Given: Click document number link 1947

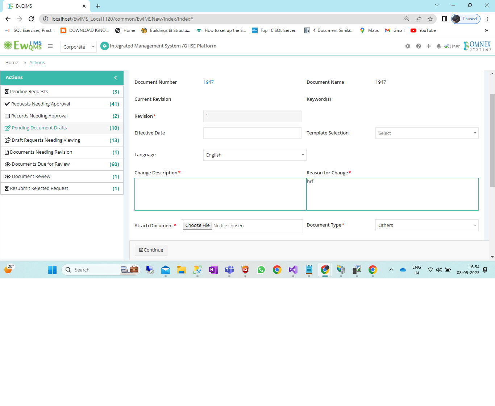Looking at the screenshot, I should [209, 82].
